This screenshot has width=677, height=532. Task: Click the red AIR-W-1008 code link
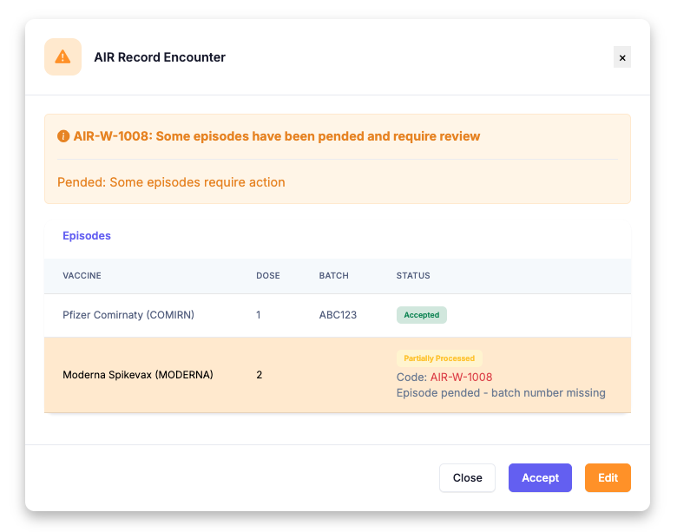click(461, 377)
